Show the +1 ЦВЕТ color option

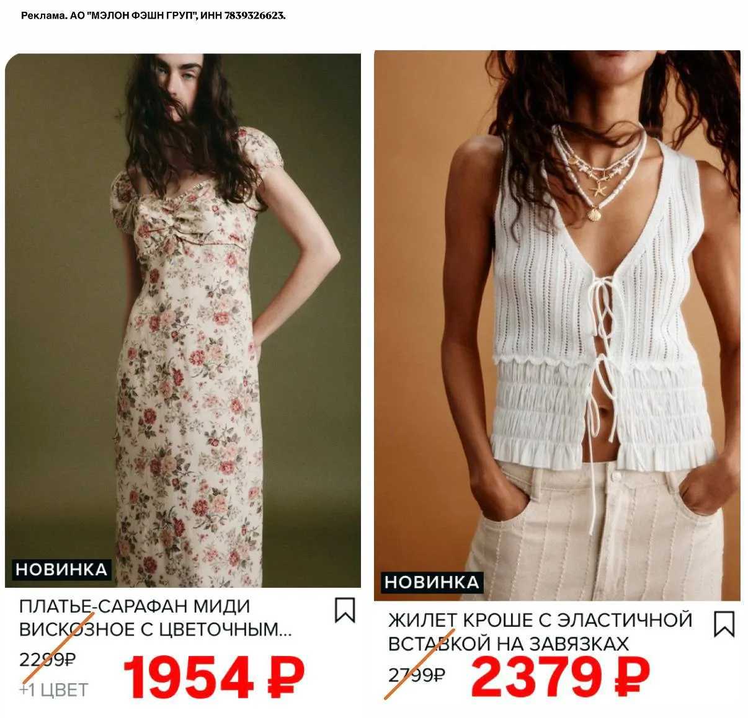pyautogui.click(x=54, y=689)
